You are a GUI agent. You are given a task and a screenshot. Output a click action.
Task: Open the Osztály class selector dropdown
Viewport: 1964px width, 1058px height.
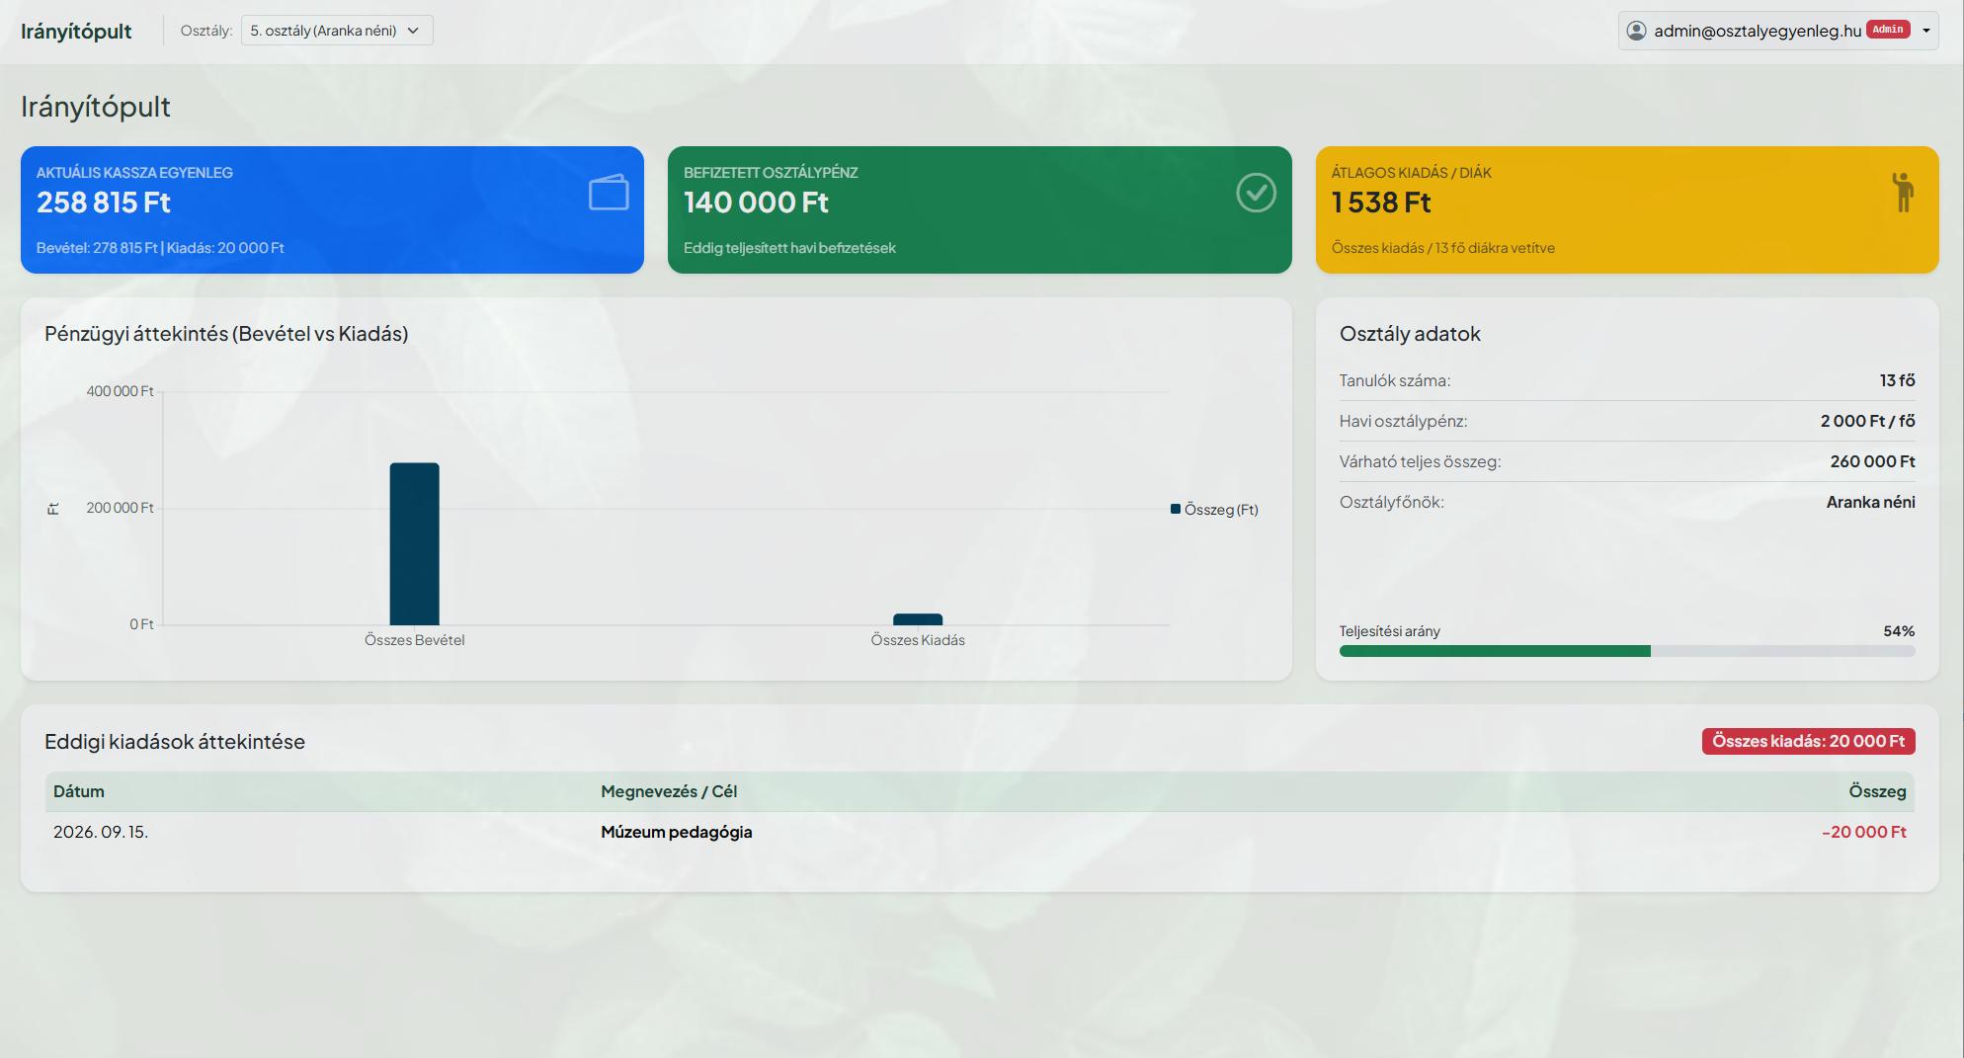click(x=337, y=31)
